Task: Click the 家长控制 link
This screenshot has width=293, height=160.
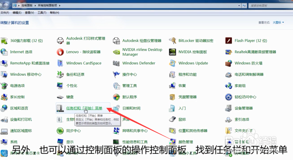Action: 17,97
